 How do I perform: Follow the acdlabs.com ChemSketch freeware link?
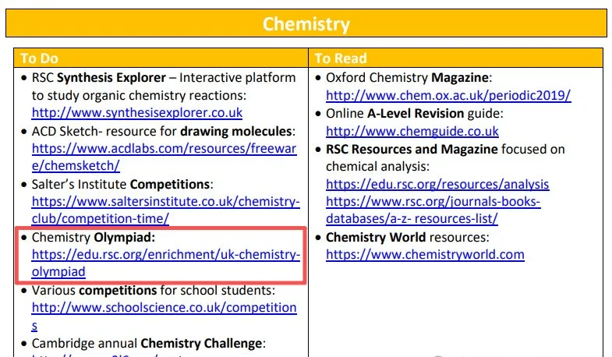click(x=164, y=149)
